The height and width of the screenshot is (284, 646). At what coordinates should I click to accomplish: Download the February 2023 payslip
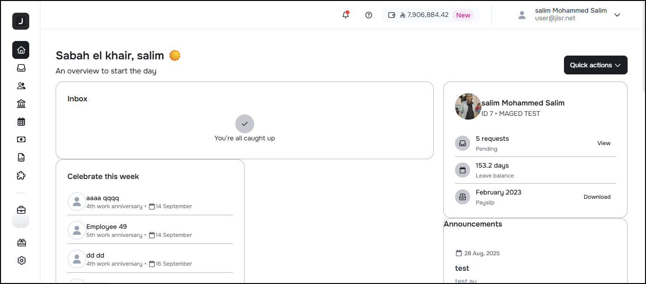(x=596, y=197)
